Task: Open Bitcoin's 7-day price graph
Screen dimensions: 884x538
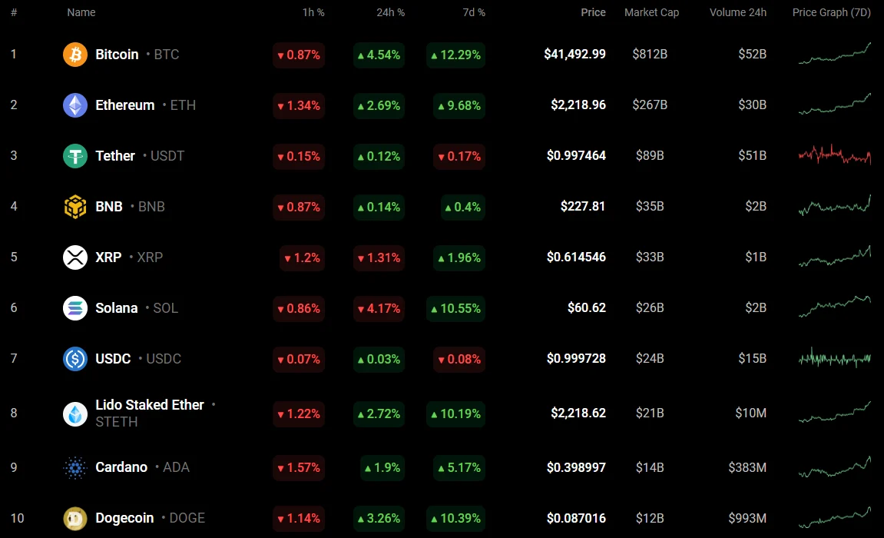Action: pyautogui.click(x=834, y=54)
